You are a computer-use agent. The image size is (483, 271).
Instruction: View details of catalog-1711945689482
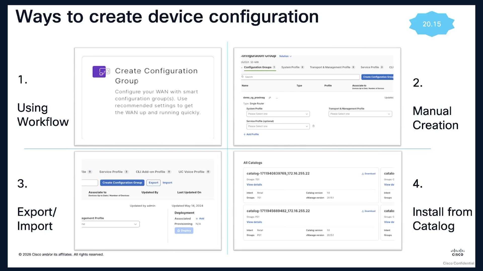[x=254, y=222]
